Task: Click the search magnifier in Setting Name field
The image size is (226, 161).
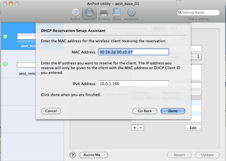Action: point(180,12)
